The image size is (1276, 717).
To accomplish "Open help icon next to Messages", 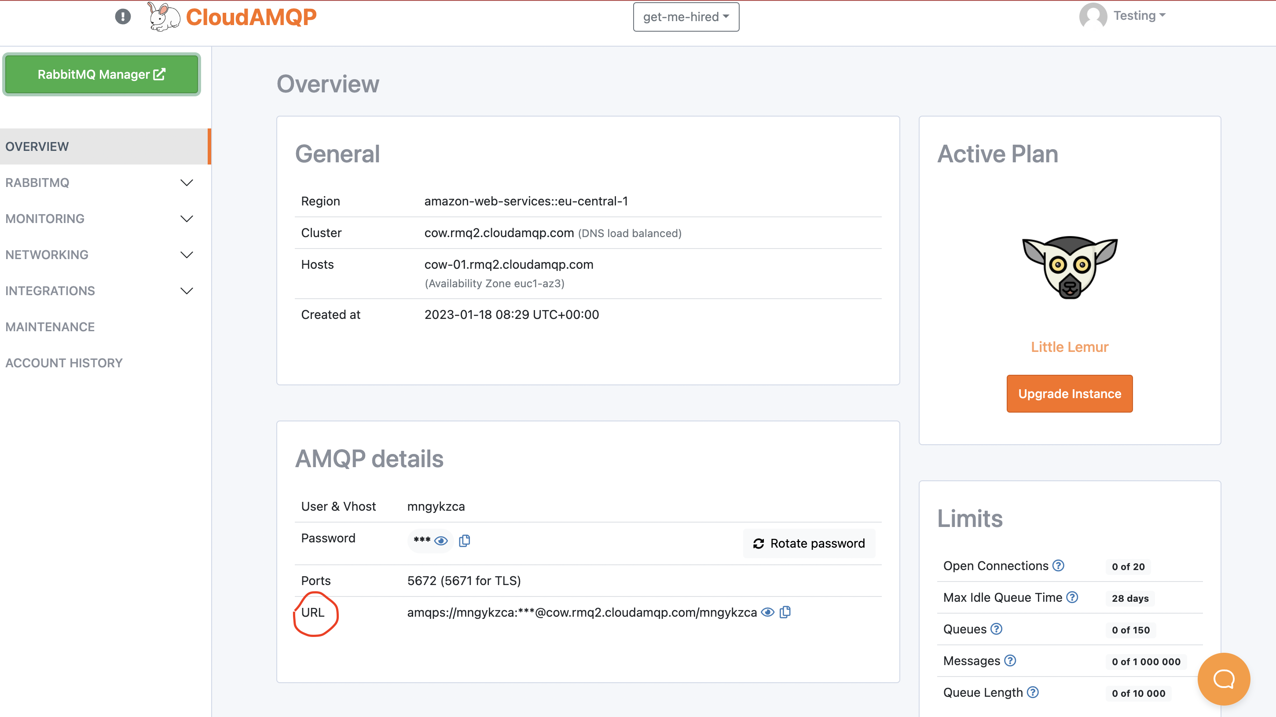I will click(1010, 661).
